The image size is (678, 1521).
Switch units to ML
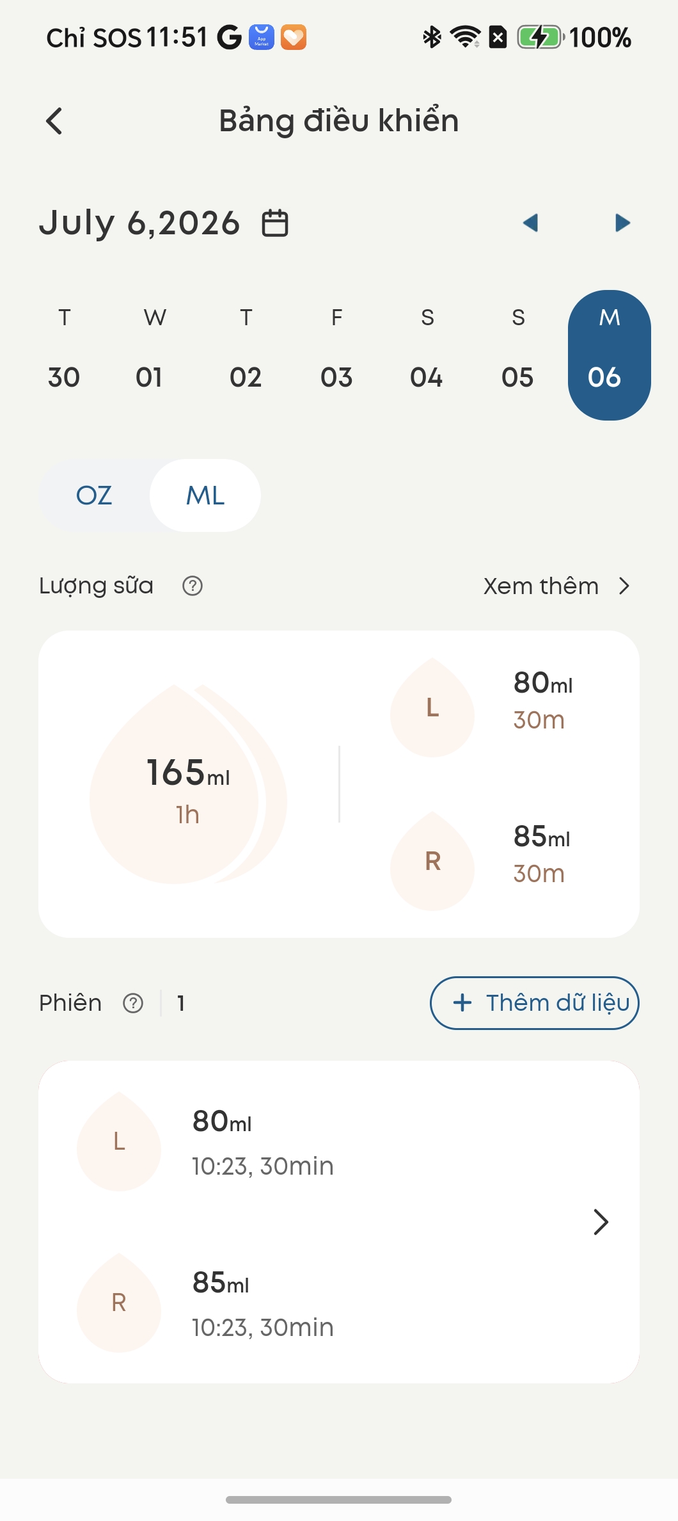205,495
